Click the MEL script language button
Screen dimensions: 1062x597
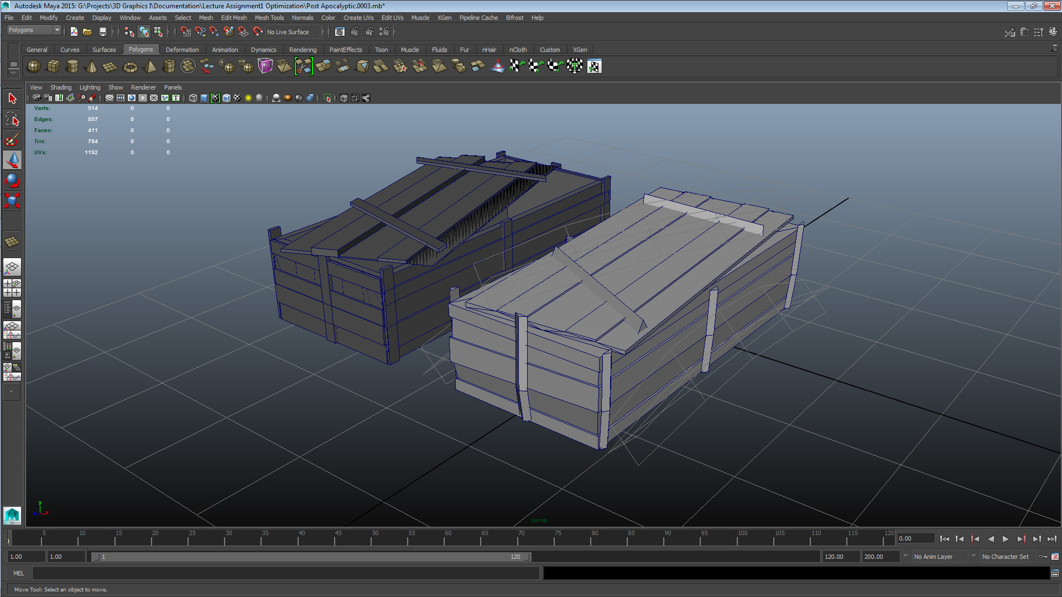coord(18,573)
